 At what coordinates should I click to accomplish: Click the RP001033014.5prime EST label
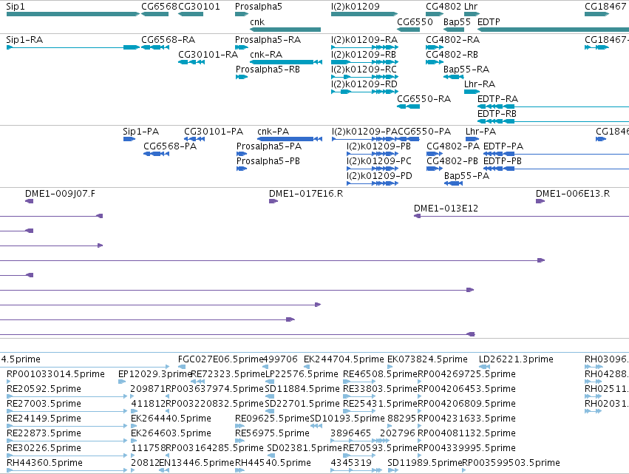coord(55,374)
